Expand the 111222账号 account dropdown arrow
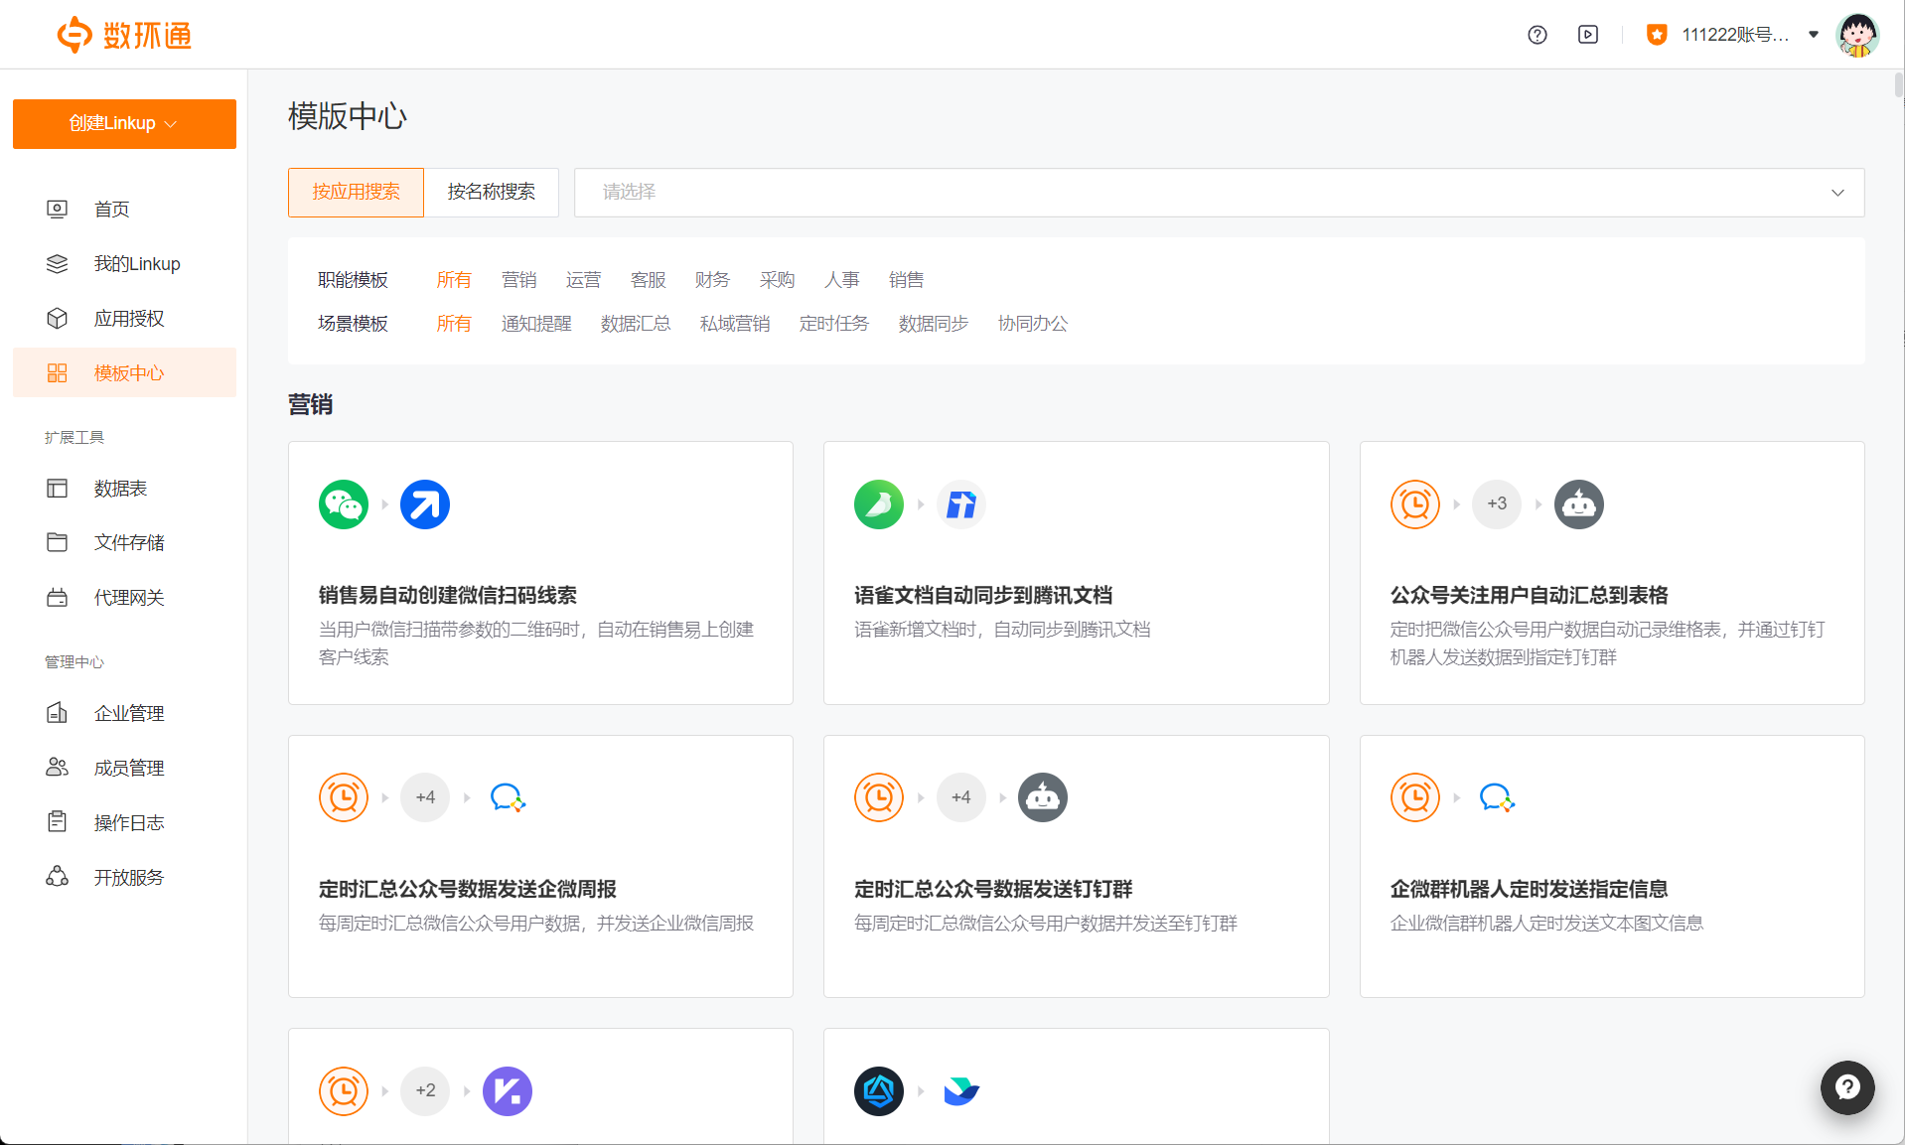Viewport: 1905px width, 1145px height. (1814, 35)
